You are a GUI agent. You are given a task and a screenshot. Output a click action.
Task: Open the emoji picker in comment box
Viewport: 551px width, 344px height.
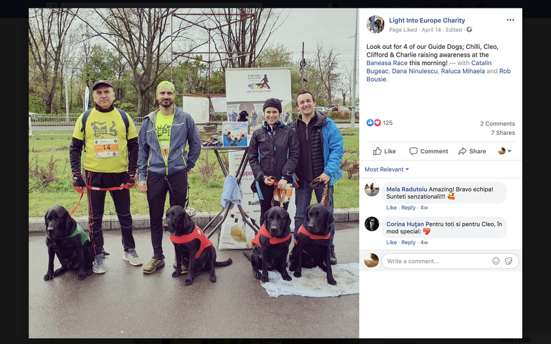tap(496, 261)
